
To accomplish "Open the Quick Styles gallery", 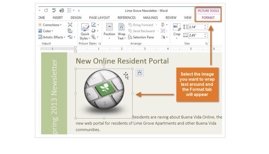I will [85, 32].
